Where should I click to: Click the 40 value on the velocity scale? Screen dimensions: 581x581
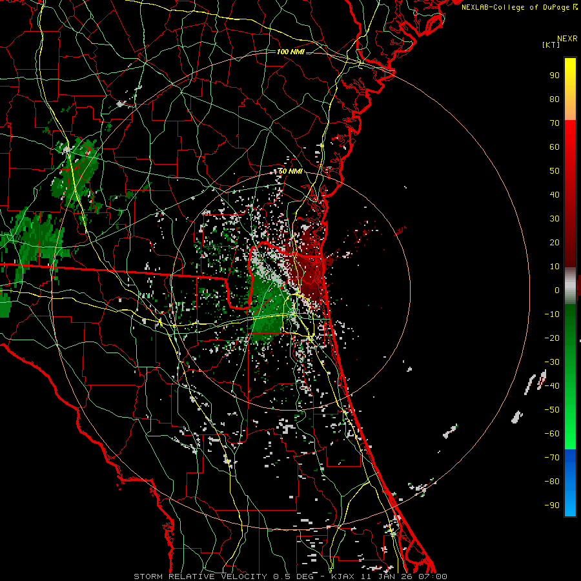pyautogui.click(x=555, y=195)
